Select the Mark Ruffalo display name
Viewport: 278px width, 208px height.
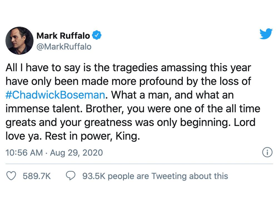pos(64,34)
